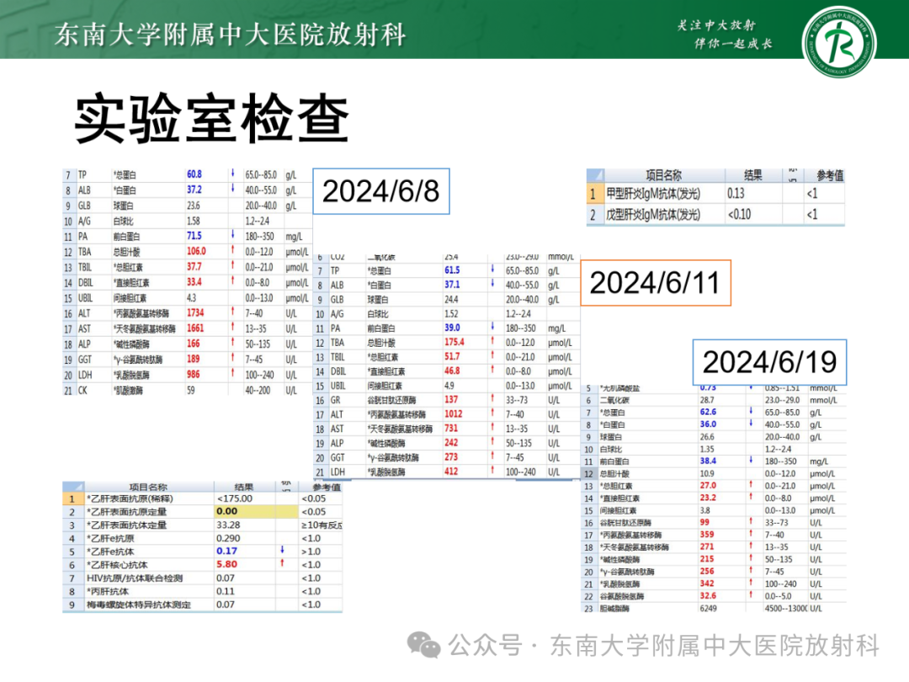Image resolution: width=909 pixels, height=682 pixels.
Task: Click GGT value 189 in 6/8 table
Action: pyautogui.click(x=193, y=359)
